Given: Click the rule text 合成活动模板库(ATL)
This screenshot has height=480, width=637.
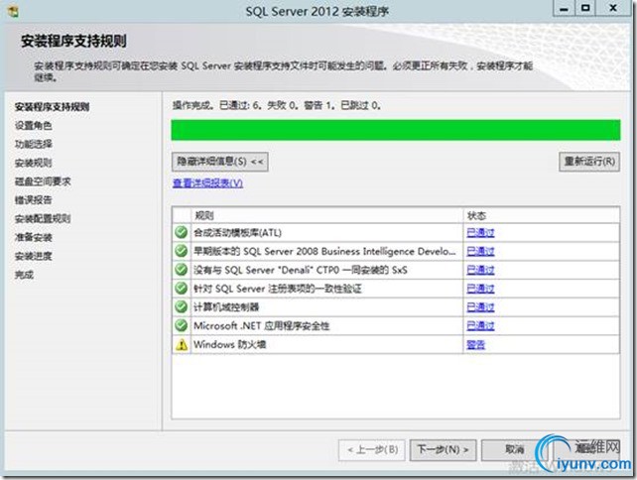Looking at the screenshot, I should coord(237,233).
